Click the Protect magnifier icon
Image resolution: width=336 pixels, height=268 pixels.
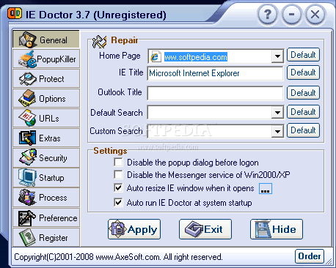click(28, 79)
